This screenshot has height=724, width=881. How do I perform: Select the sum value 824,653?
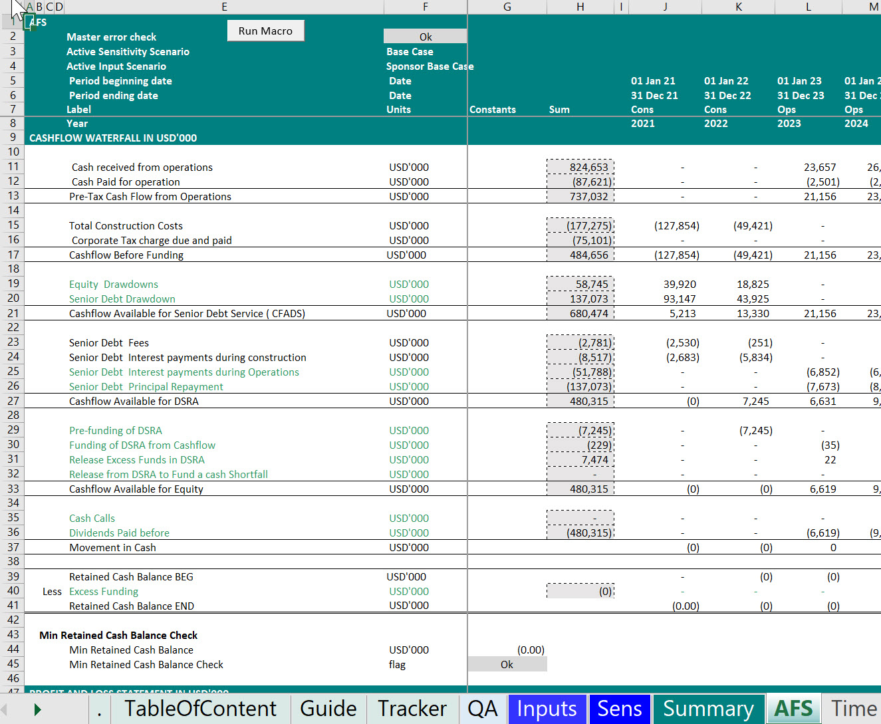coord(580,167)
